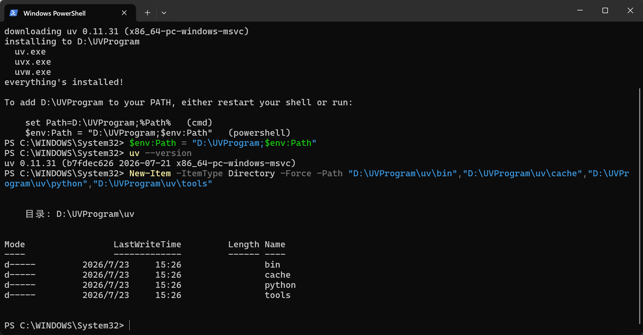643x335 pixels.
Task: Close the terminal window
Action: (x=630, y=10)
